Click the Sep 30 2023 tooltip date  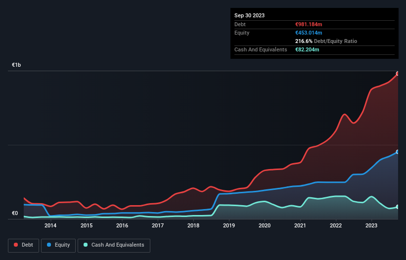point(249,15)
